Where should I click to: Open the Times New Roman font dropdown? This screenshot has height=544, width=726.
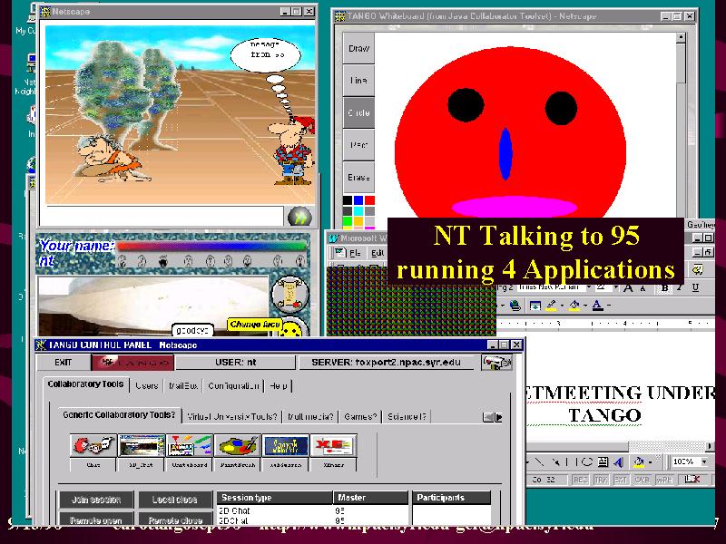[x=588, y=287]
